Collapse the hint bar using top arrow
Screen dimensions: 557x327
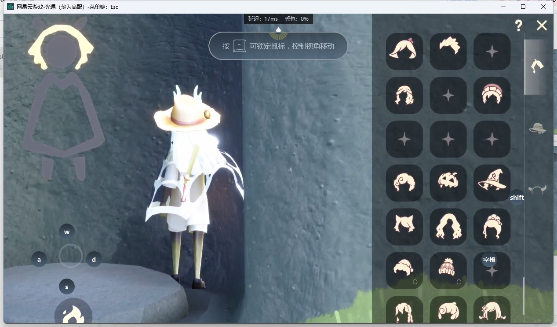(x=278, y=29)
